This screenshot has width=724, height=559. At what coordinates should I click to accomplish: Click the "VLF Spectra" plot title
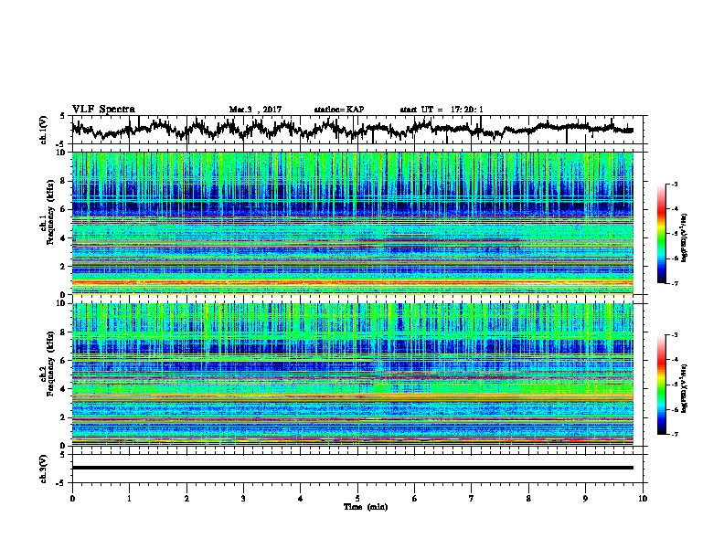tap(103, 110)
